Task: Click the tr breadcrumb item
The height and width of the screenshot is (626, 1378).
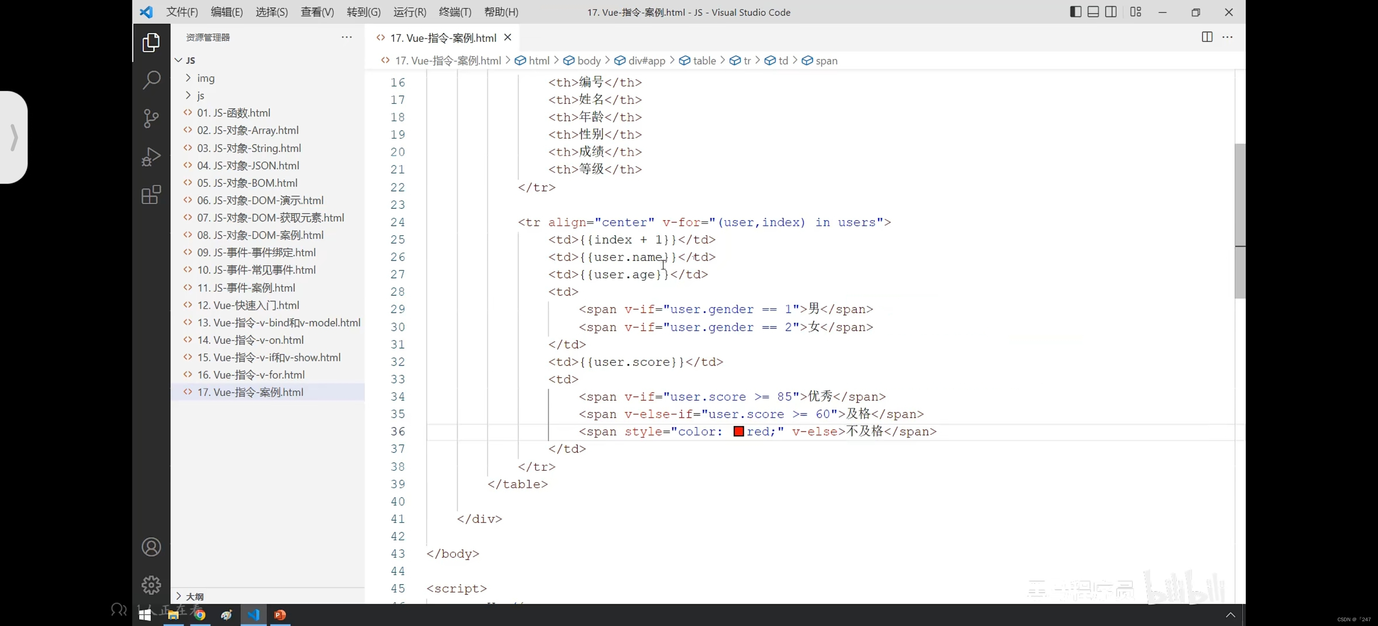Action: tap(740, 60)
